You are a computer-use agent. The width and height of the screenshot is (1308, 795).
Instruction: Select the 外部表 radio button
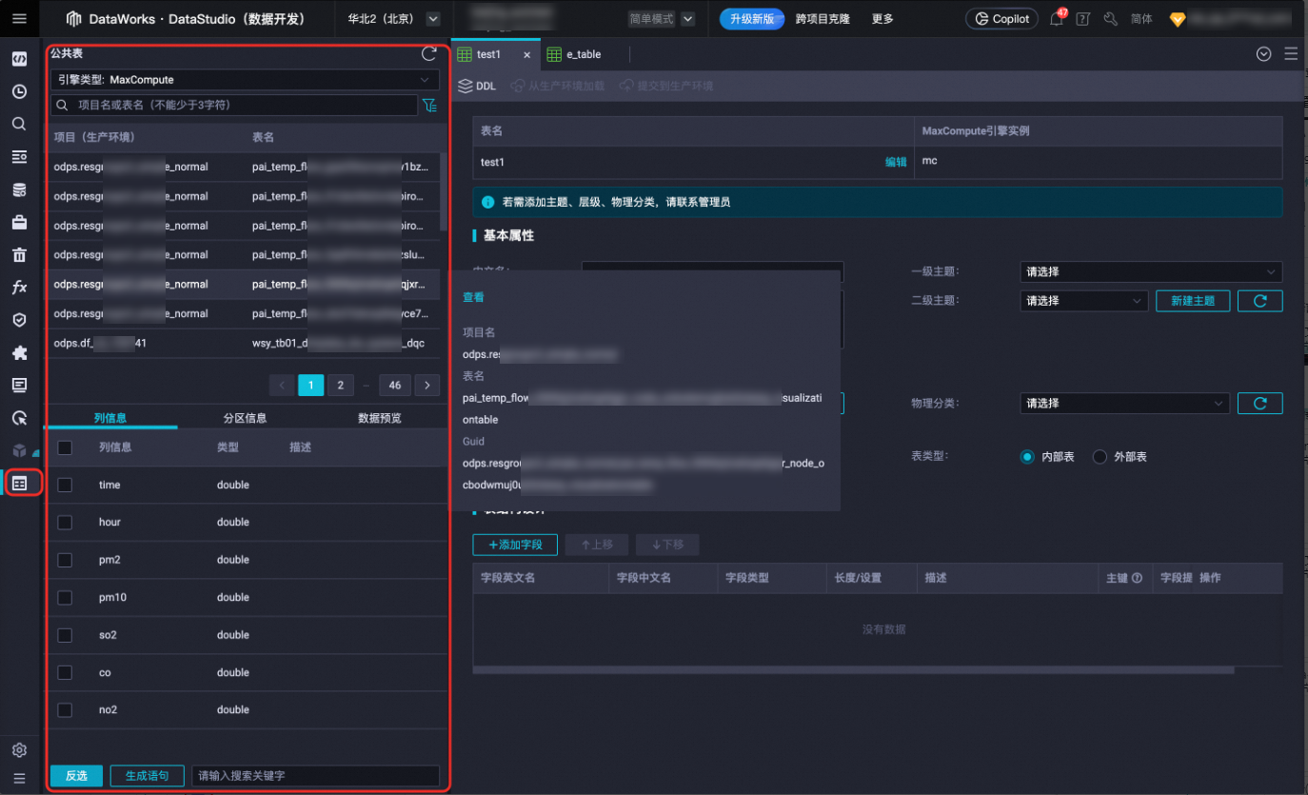coord(1100,457)
